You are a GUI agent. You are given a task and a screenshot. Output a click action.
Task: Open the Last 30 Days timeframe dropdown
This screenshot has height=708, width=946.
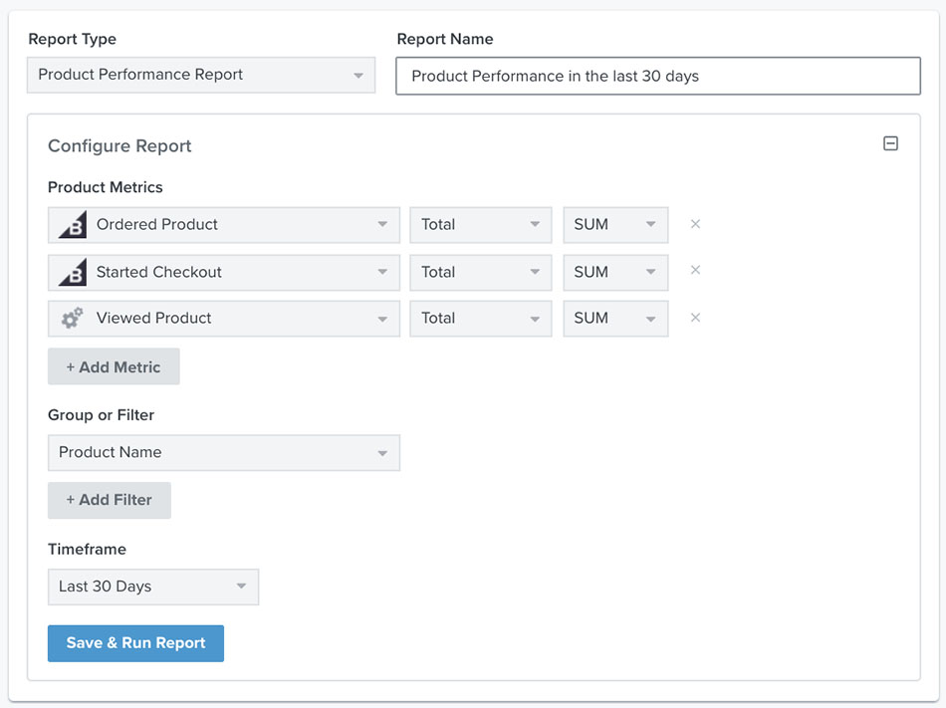(x=152, y=587)
